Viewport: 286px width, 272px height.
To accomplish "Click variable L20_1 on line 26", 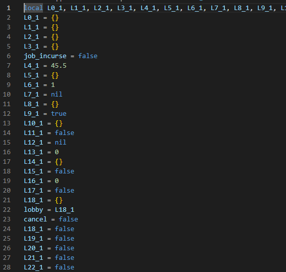I will pyautogui.click(x=33, y=248).
